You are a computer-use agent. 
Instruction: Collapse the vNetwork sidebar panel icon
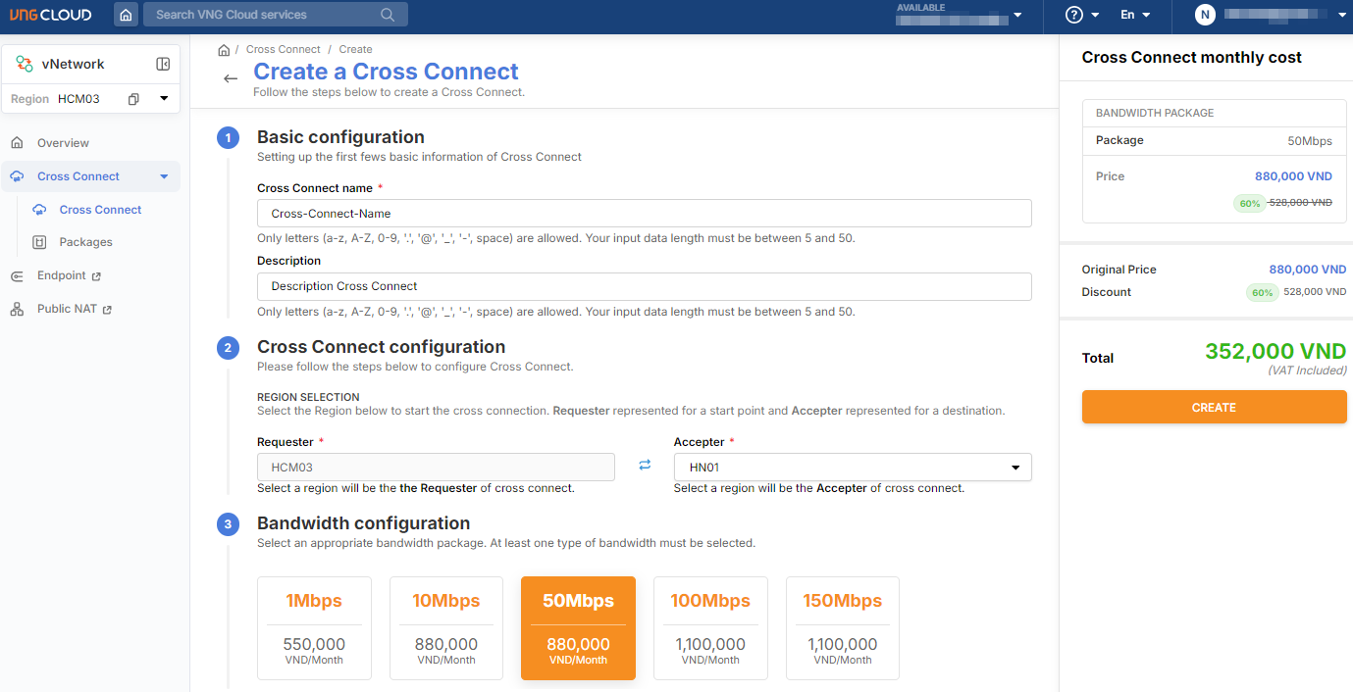[x=163, y=64]
